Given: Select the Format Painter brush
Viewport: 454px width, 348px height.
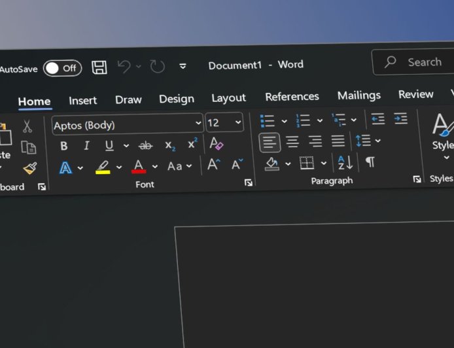Looking at the screenshot, I should click(x=30, y=168).
